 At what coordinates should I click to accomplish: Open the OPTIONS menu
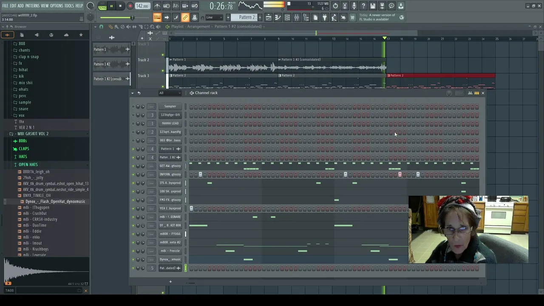[x=57, y=6]
